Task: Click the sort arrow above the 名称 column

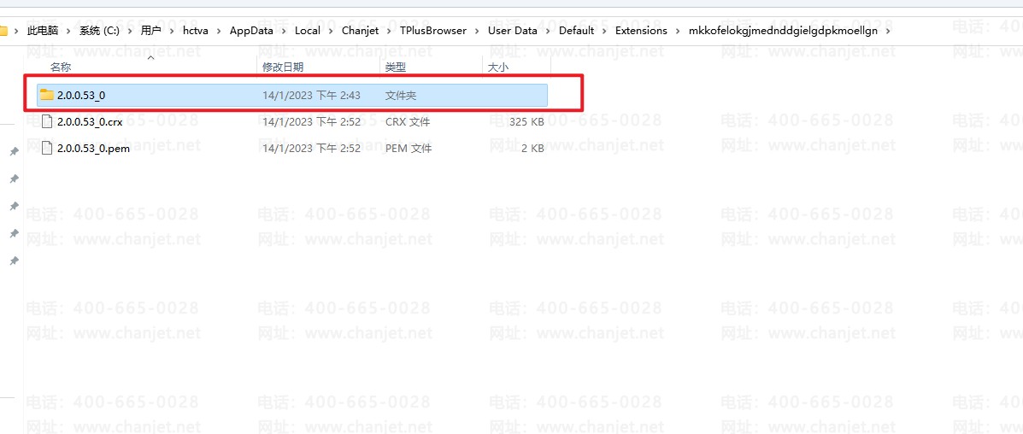Action: [150, 57]
